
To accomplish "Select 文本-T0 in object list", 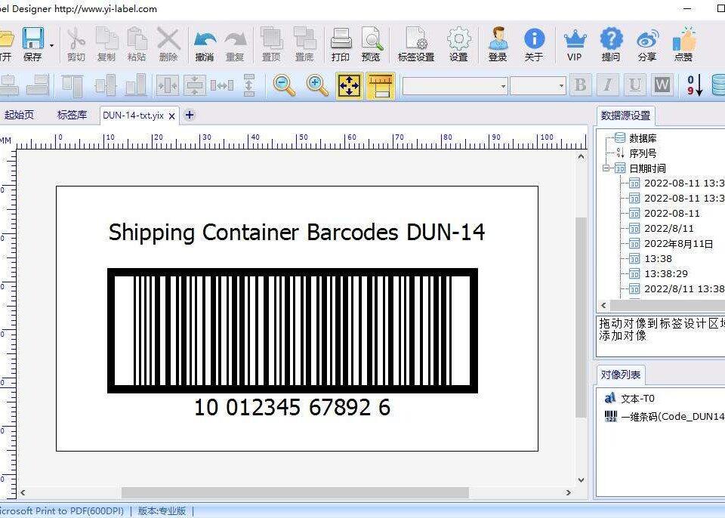I will 637,399.
